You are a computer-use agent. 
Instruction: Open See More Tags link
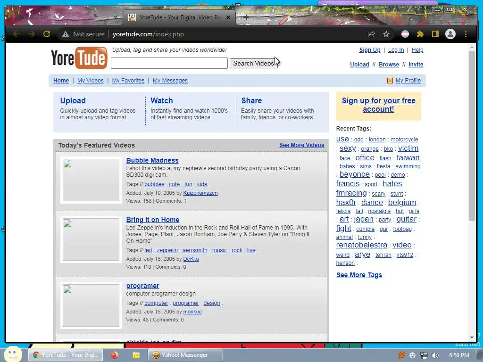(359, 275)
